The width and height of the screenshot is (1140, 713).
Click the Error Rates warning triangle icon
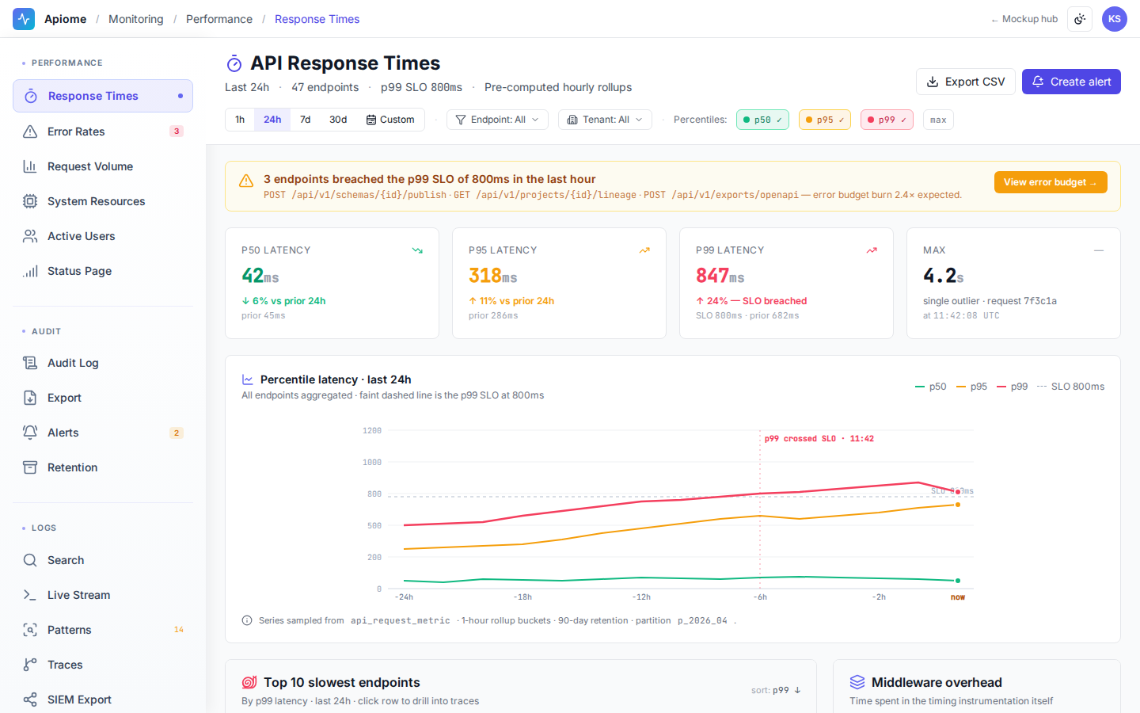click(30, 132)
